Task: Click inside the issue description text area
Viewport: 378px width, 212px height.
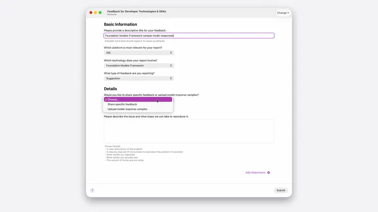Action: coord(189,131)
